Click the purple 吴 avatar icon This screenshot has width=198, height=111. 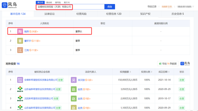(74, 80)
